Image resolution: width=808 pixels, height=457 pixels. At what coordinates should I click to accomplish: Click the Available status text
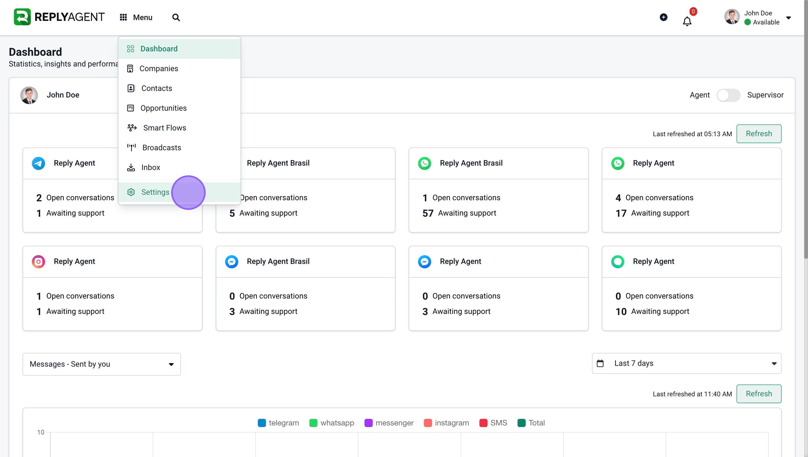[x=766, y=22]
